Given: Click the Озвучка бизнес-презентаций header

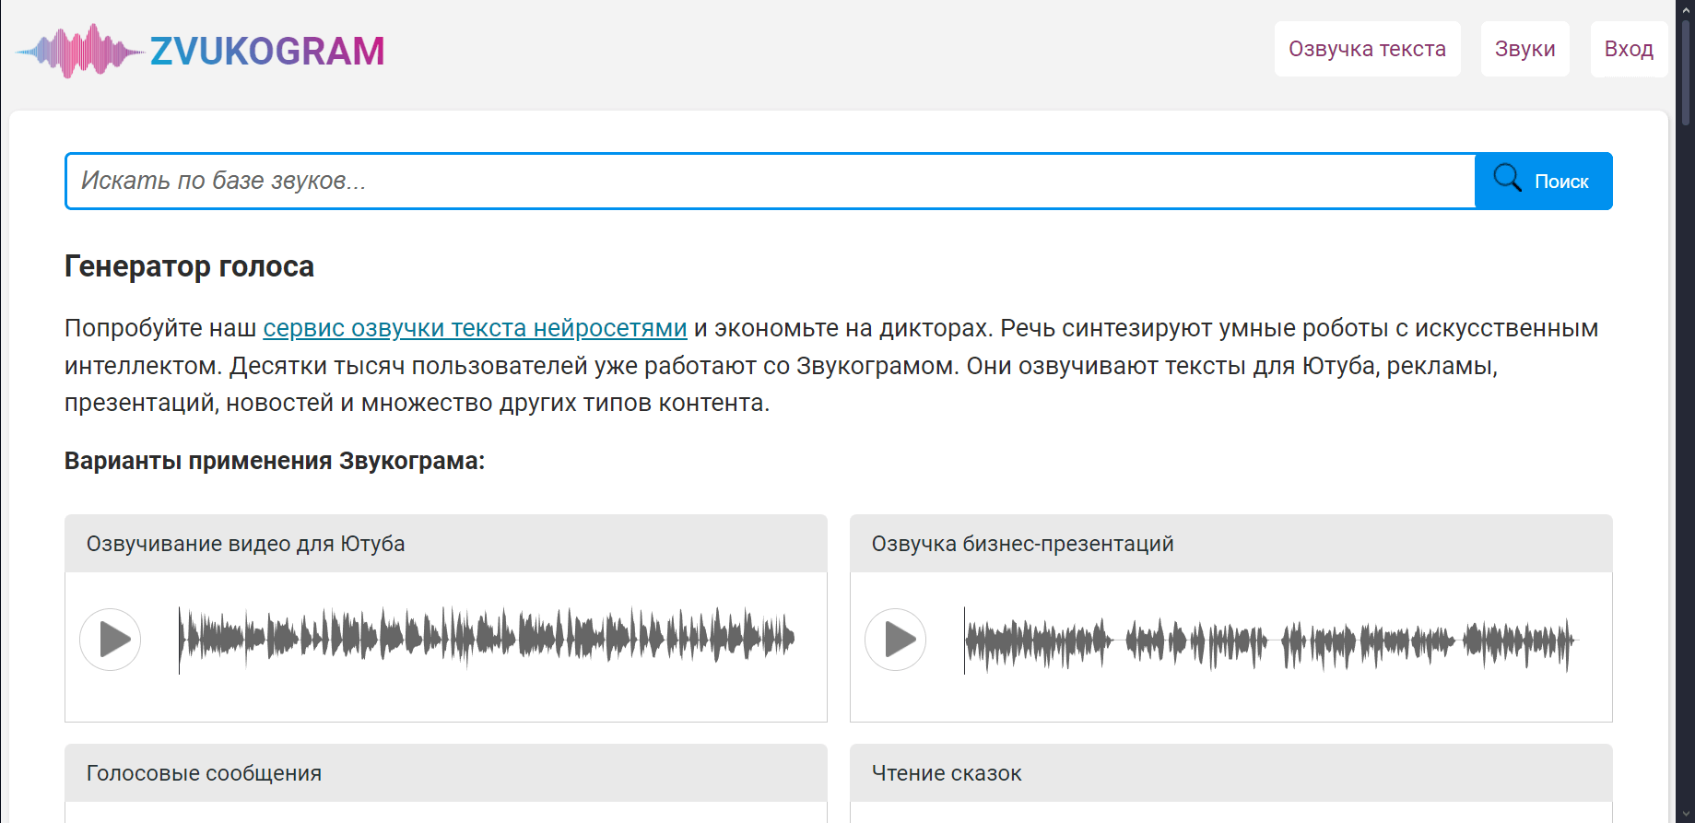Looking at the screenshot, I should pyautogui.click(x=1231, y=544).
